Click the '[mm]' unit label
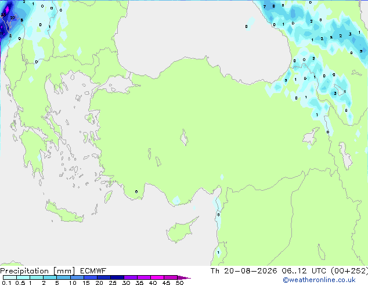The image size is (368, 285). (x=64, y=271)
